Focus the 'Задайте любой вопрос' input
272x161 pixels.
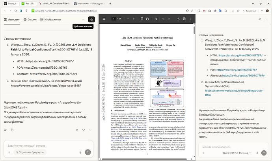233,147
